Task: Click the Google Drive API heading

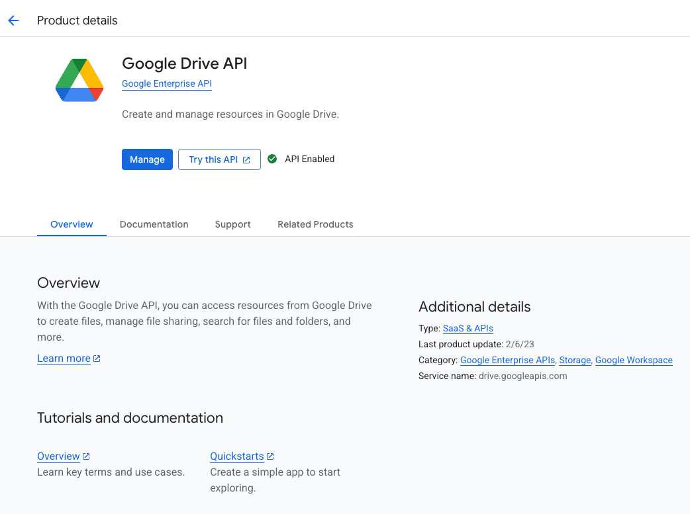Action: coord(184,64)
